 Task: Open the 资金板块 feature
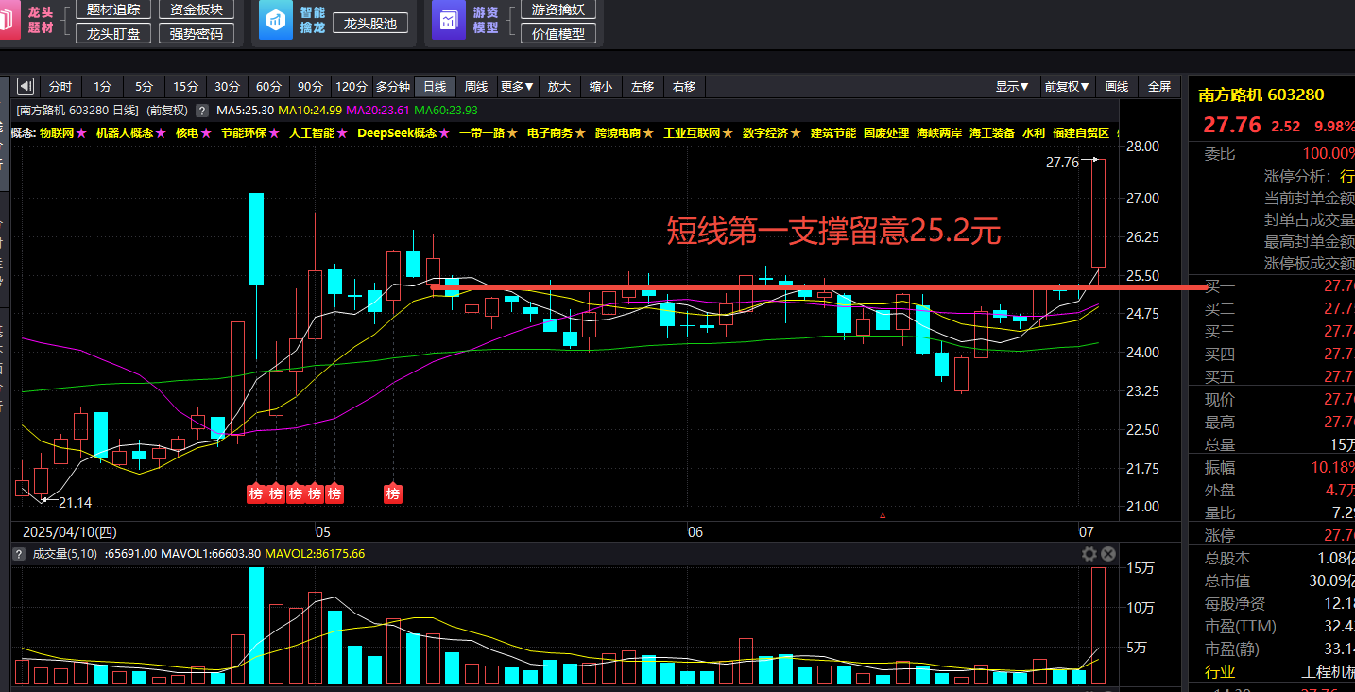(x=197, y=9)
